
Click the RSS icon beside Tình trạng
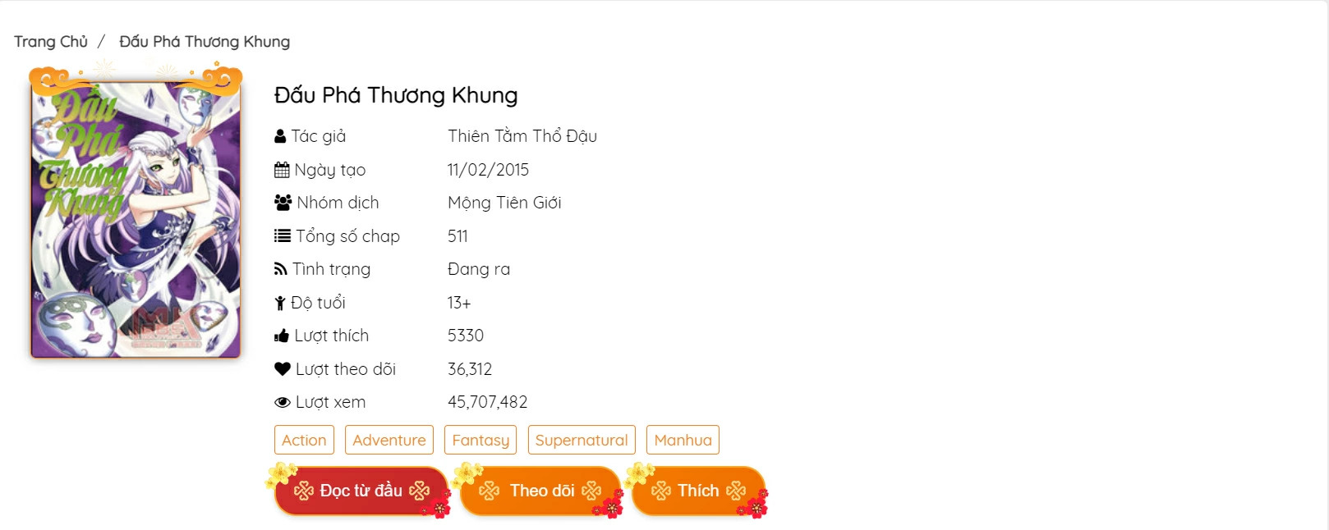point(281,270)
